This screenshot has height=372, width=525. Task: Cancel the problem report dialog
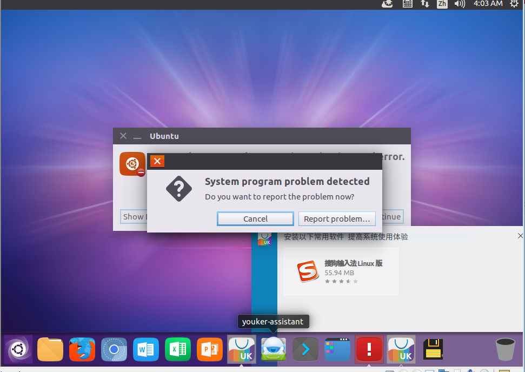[x=255, y=218]
